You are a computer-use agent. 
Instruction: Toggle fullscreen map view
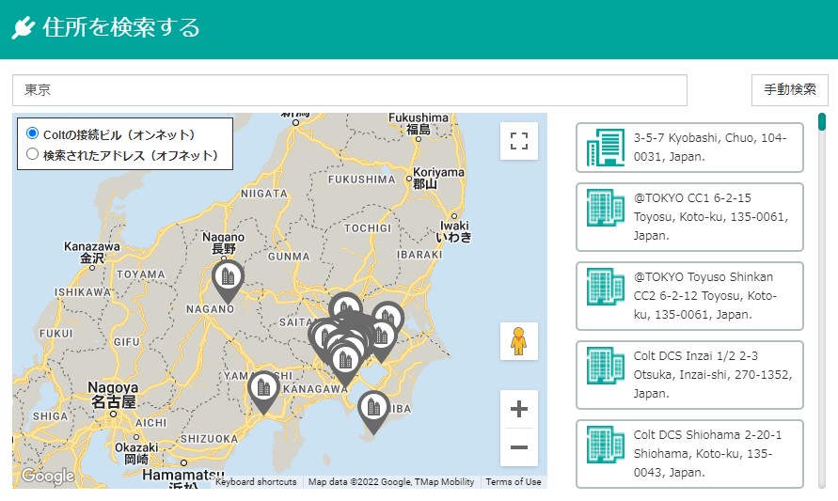coord(519,141)
